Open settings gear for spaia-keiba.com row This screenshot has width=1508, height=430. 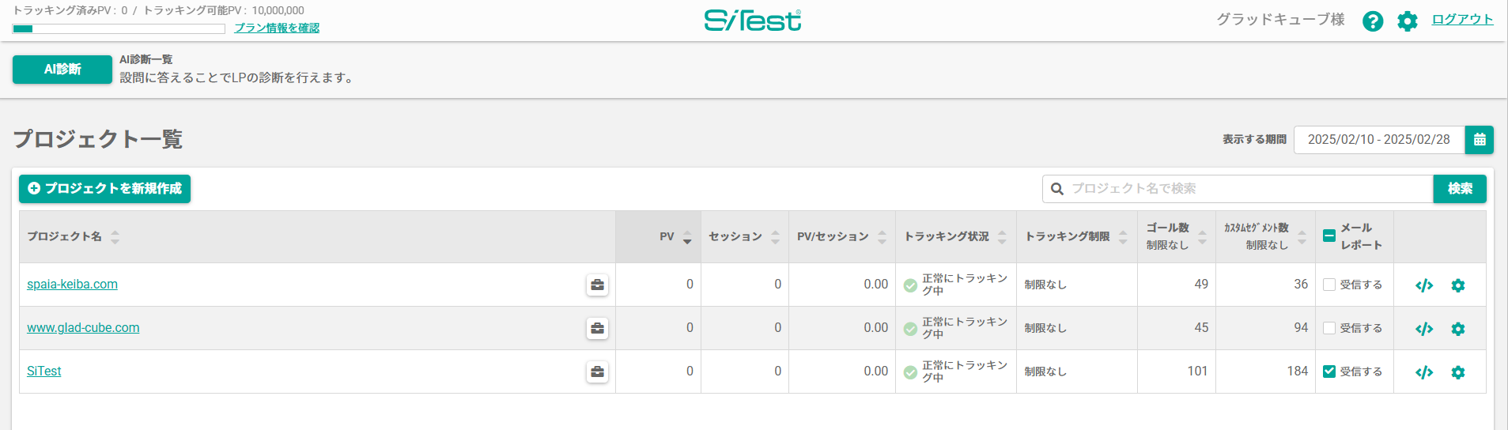click(x=1458, y=285)
